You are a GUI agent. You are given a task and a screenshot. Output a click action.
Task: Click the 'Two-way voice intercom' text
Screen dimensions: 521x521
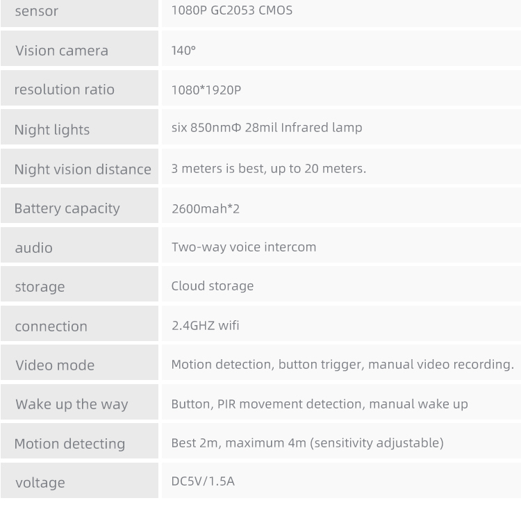[244, 247]
